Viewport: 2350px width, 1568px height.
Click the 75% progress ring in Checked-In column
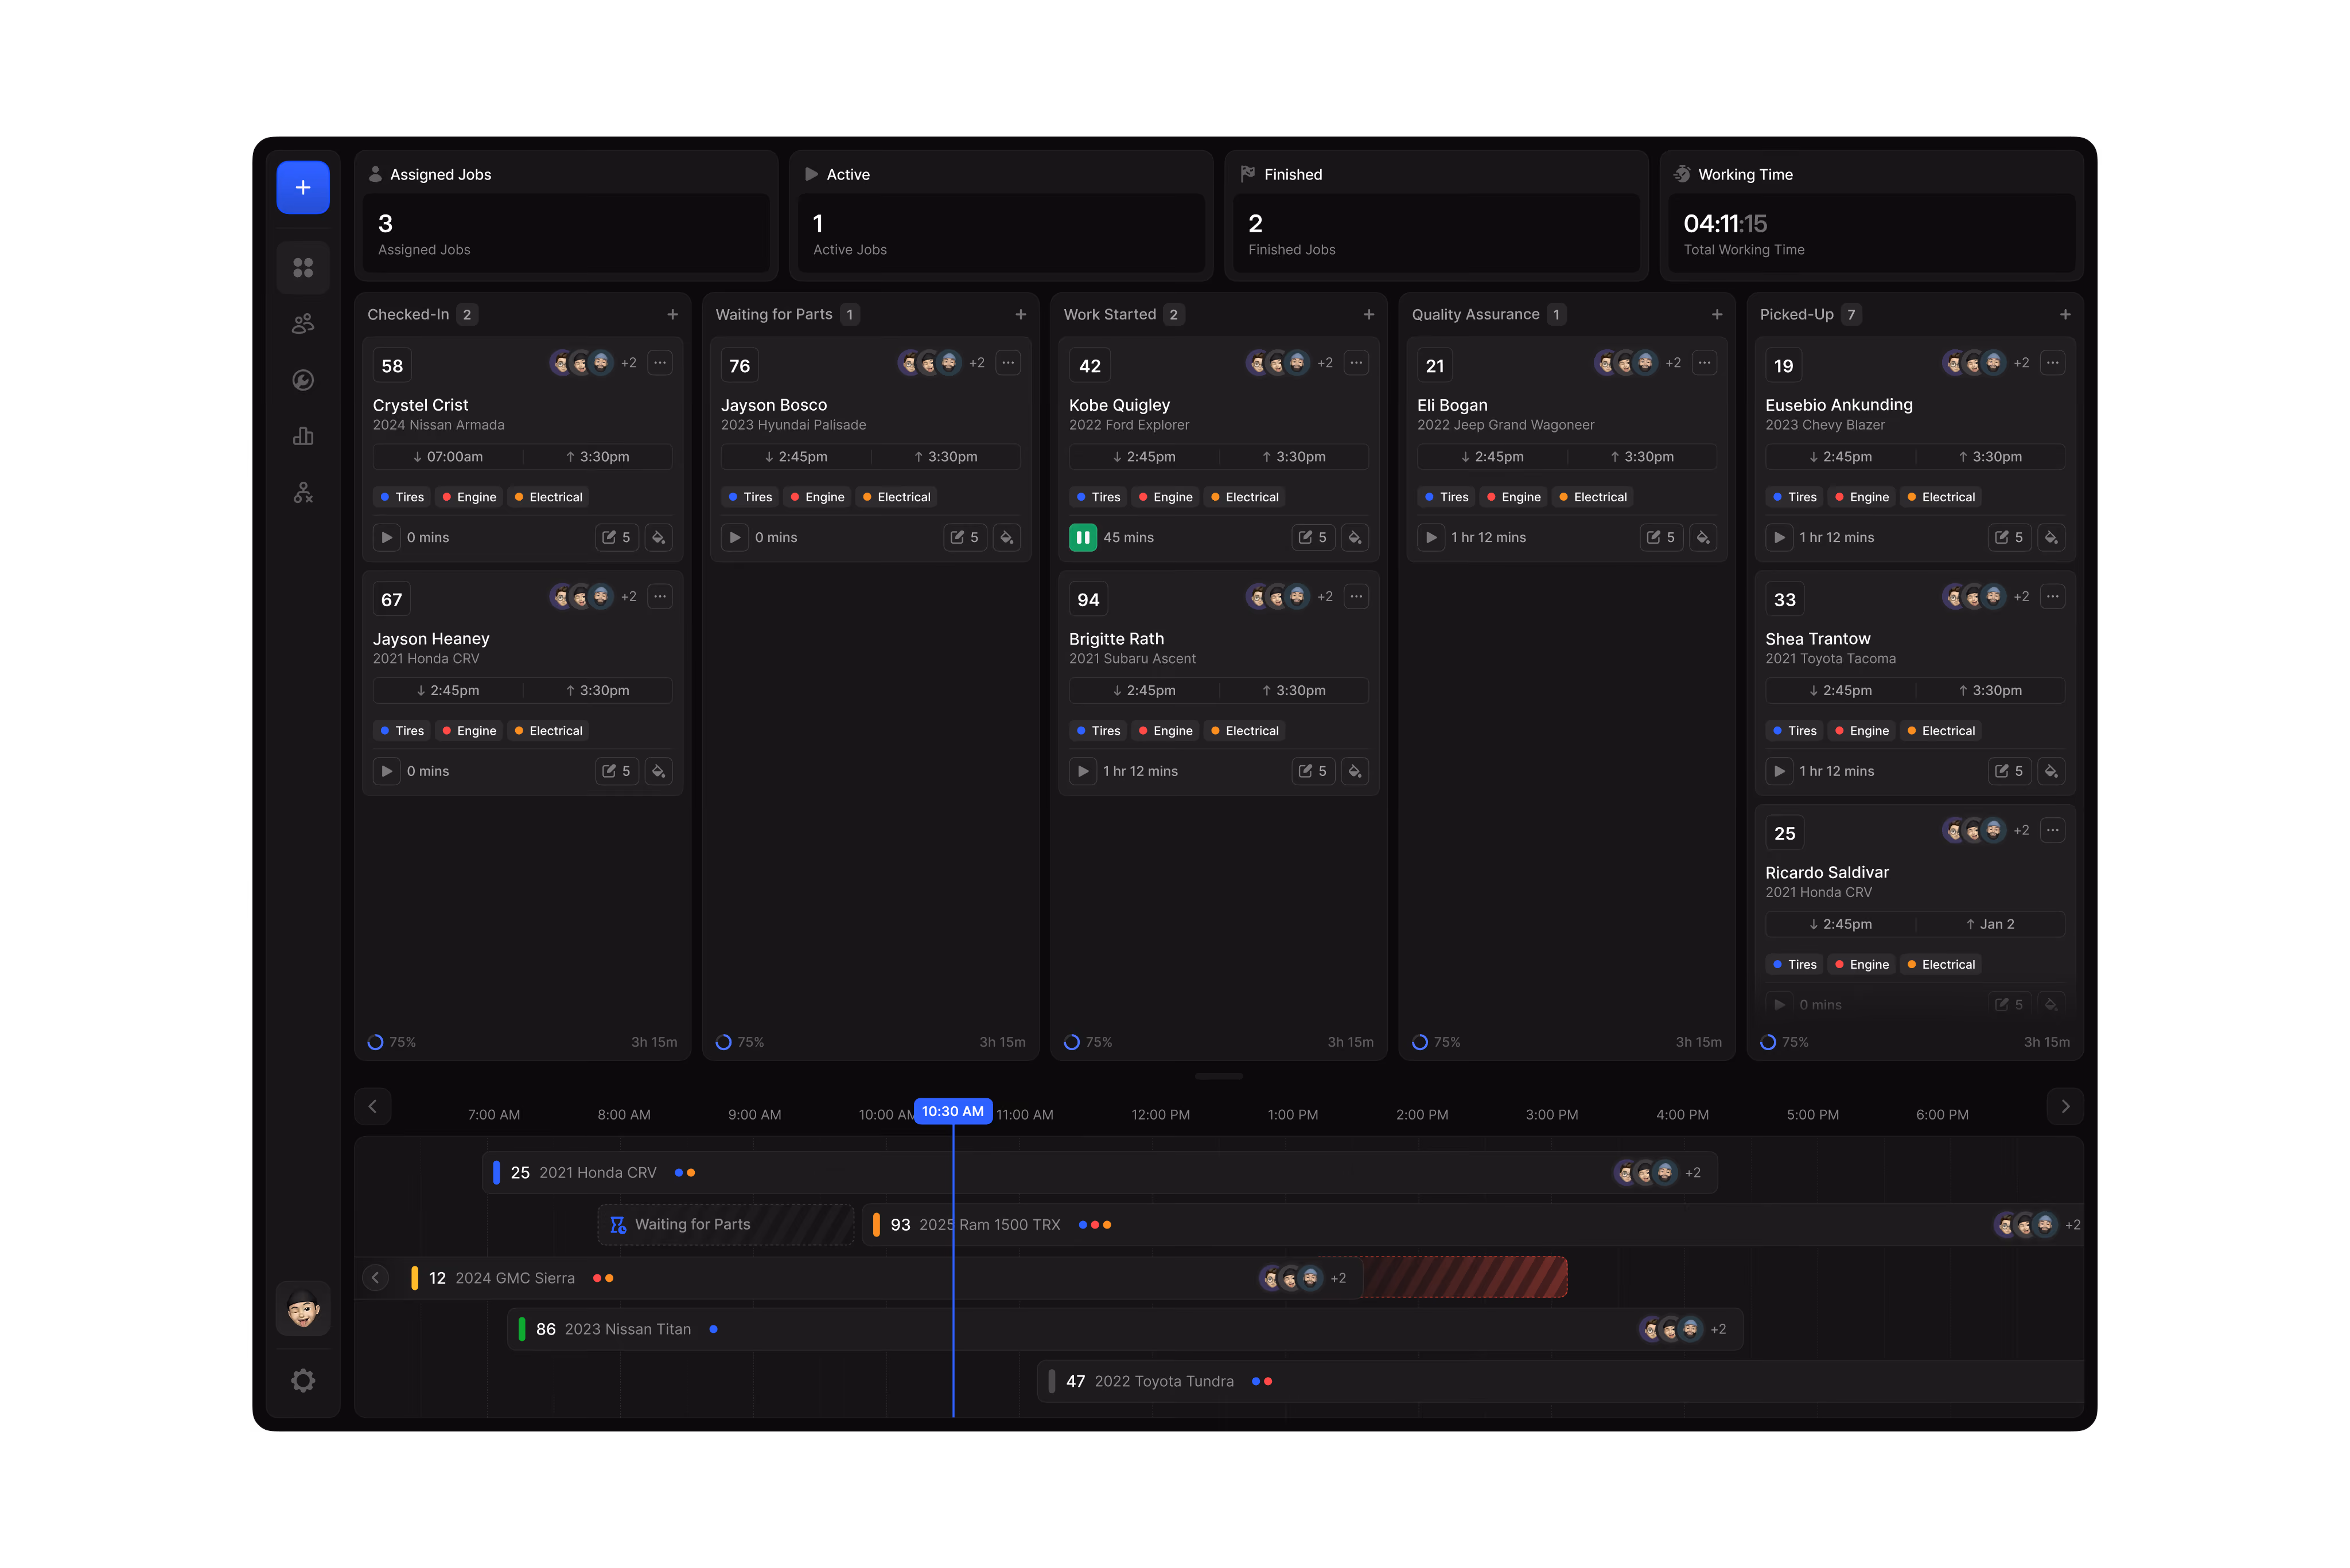coord(375,1042)
